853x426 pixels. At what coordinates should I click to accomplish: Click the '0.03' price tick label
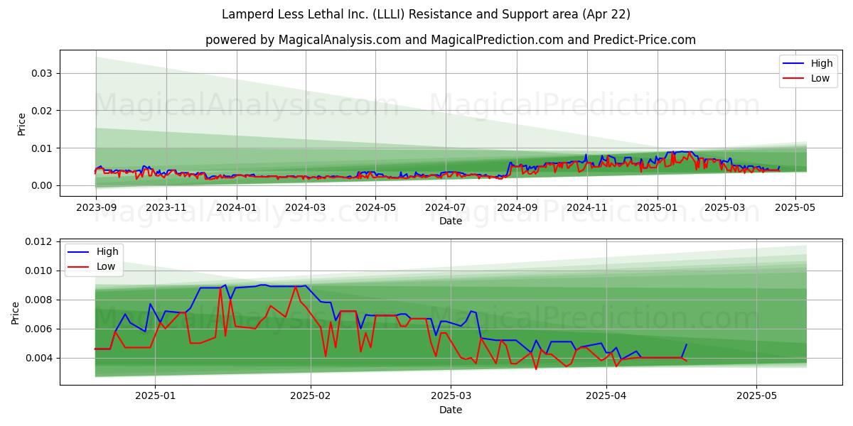[x=43, y=73]
